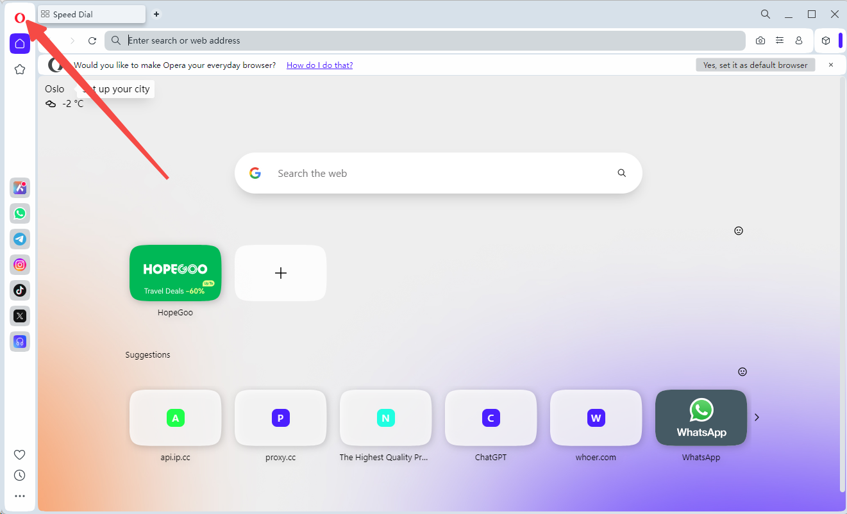Viewport: 847px width, 514px height.
Task: Open Extensions cube icon
Action: coord(826,40)
